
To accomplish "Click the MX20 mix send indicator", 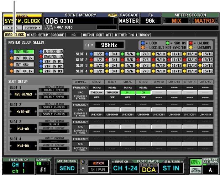I will tap(98, 163).
